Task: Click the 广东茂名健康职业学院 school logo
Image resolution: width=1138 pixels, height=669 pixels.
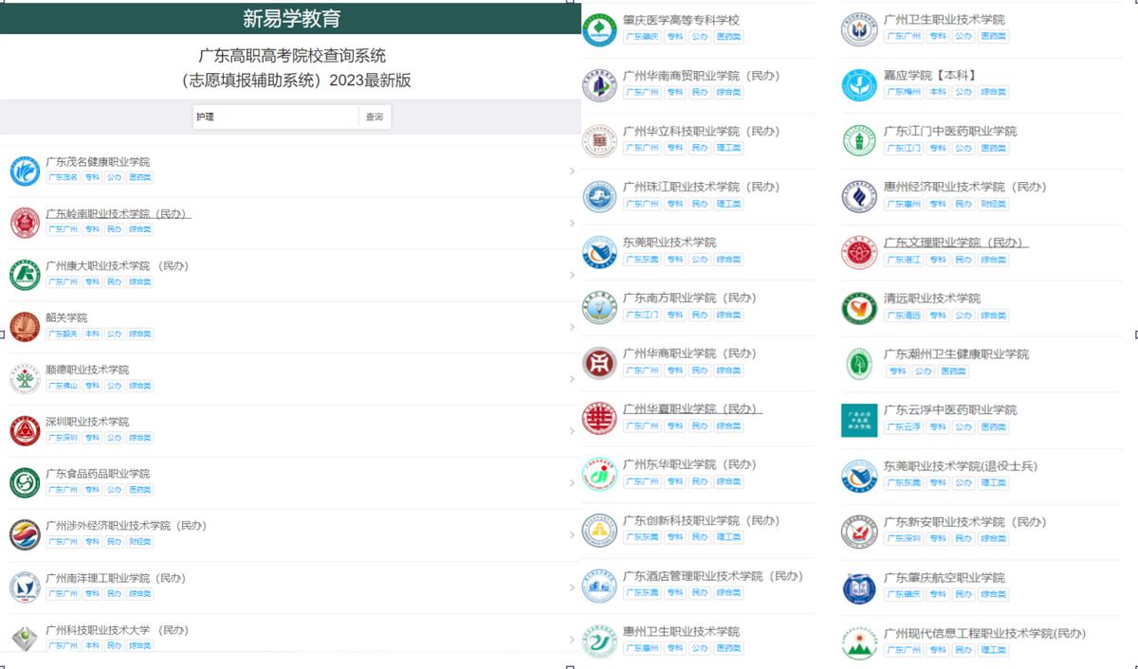Action: [x=24, y=172]
